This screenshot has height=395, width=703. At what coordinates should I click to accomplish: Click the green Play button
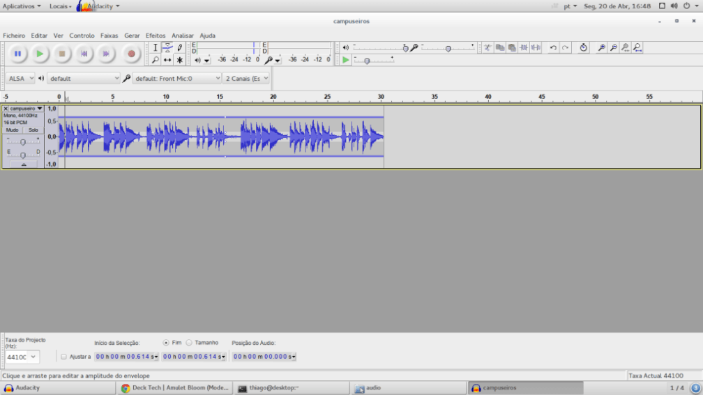click(40, 54)
